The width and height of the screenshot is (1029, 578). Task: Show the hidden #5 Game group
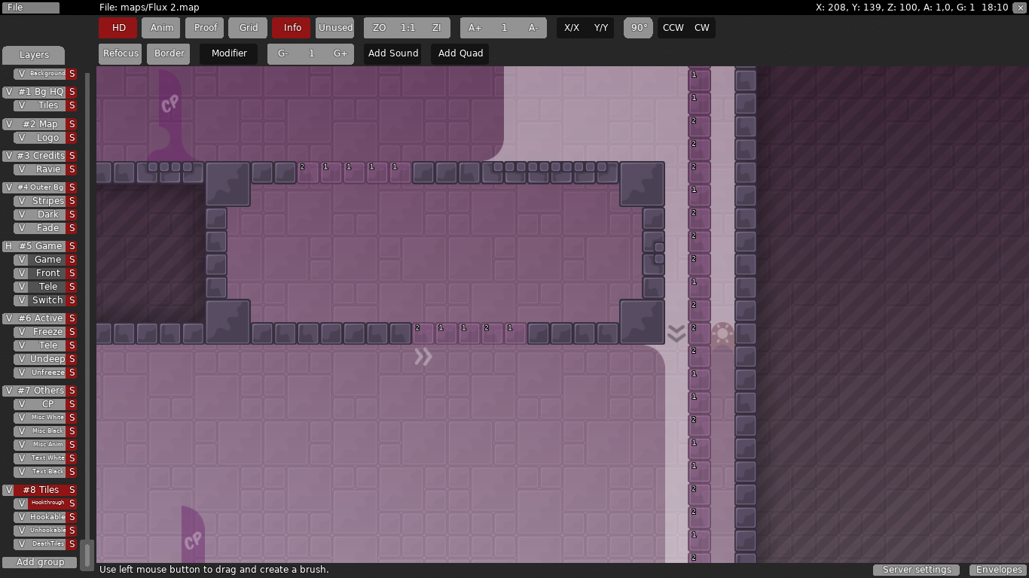[x=8, y=246]
